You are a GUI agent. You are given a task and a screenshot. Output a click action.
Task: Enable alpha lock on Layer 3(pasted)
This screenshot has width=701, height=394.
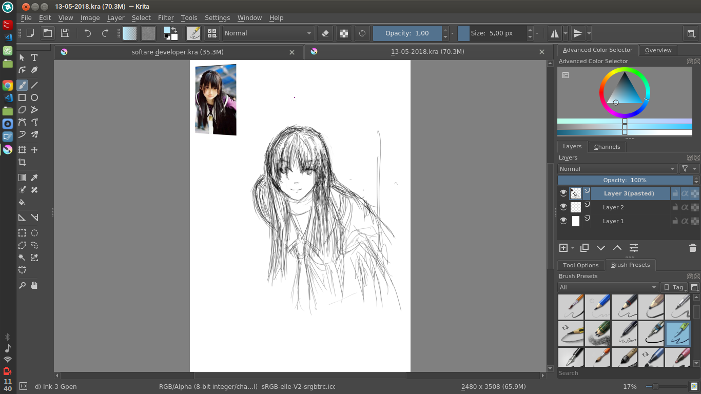(x=685, y=193)
